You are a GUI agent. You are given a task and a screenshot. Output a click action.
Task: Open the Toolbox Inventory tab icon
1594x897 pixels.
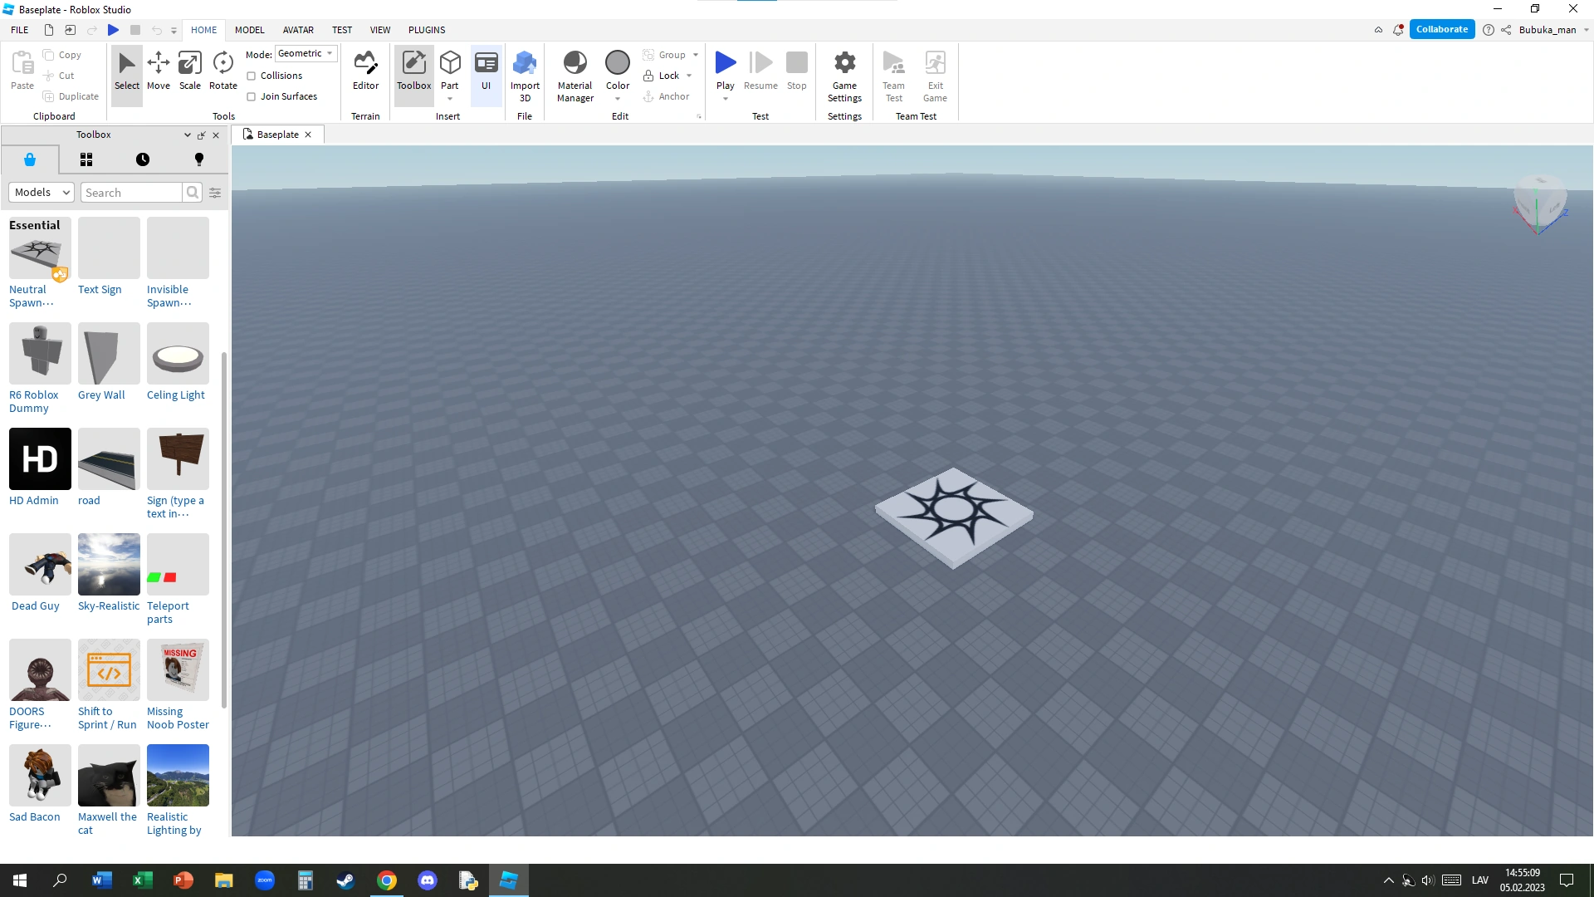point(86,159)
